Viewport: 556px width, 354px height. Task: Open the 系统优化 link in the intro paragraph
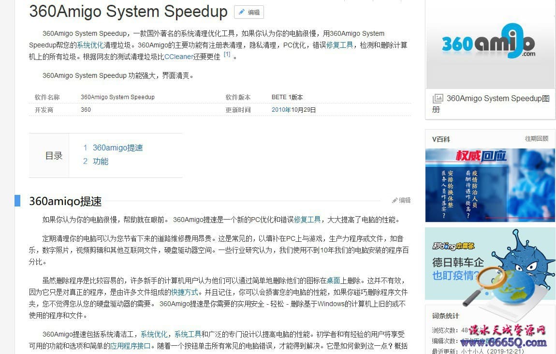coord(90,45)
